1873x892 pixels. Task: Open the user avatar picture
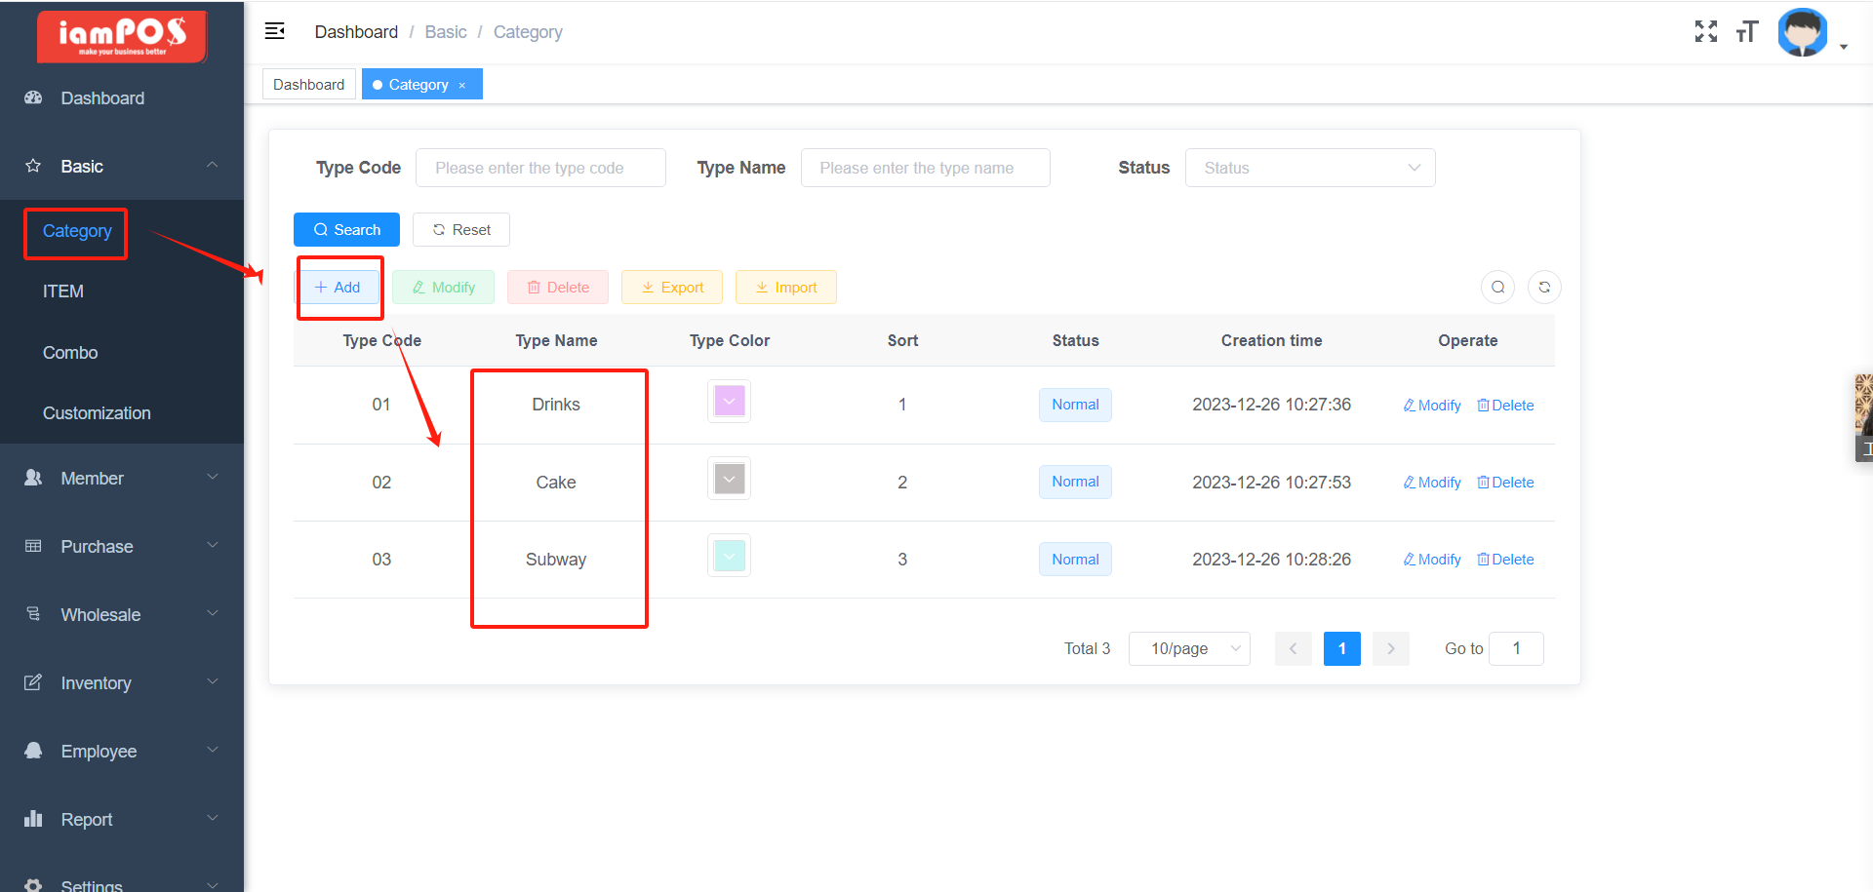[x=1802, y=31]
